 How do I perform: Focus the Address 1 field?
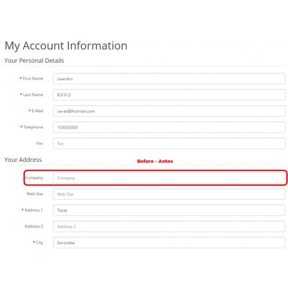tap(169, 210)
